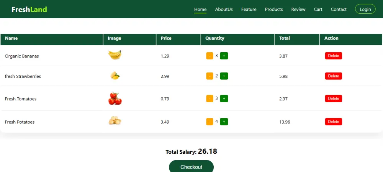Decrease Fresh Potatoes quantity
383x172 pixels.
(210, 121)
